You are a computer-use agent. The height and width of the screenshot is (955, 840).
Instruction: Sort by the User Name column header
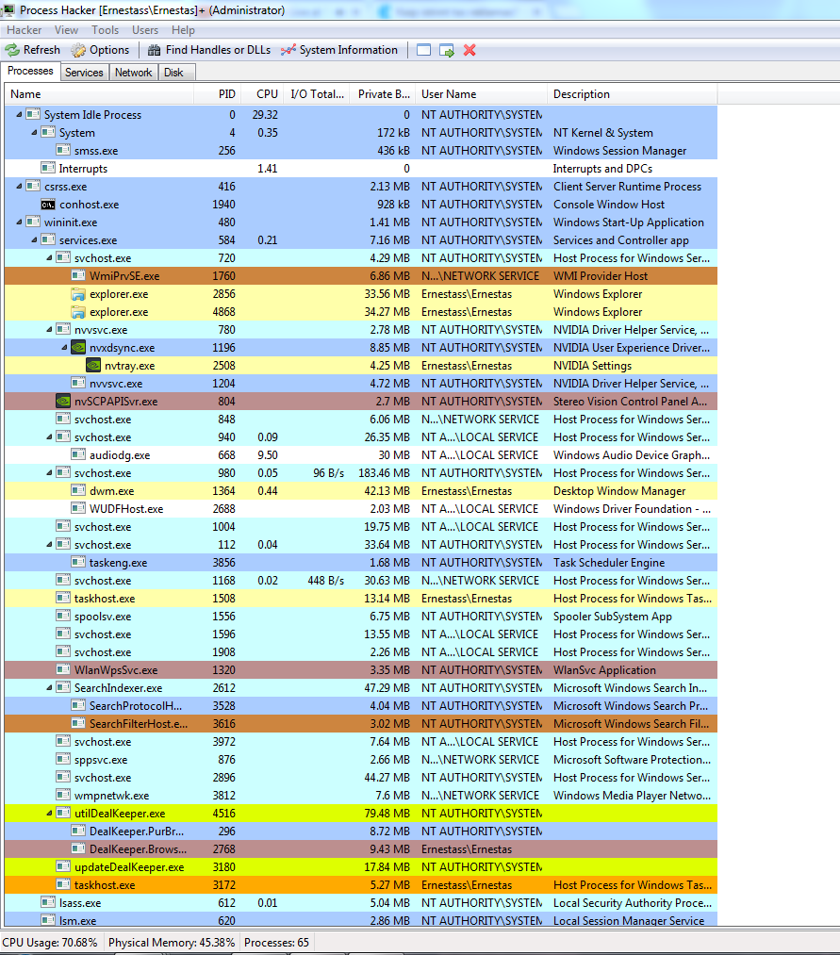(481, 94)
